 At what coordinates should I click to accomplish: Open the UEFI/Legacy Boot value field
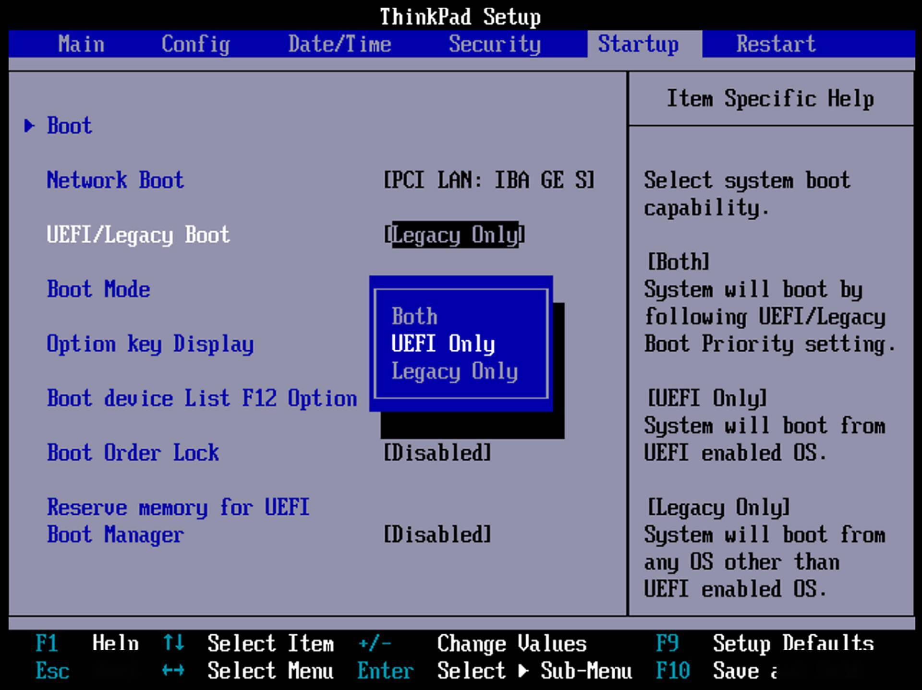454,235
